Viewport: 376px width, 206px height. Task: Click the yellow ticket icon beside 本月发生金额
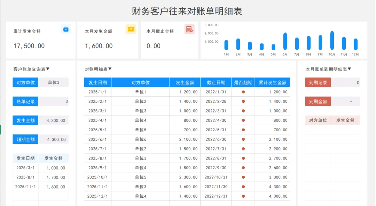click(131, 29)
